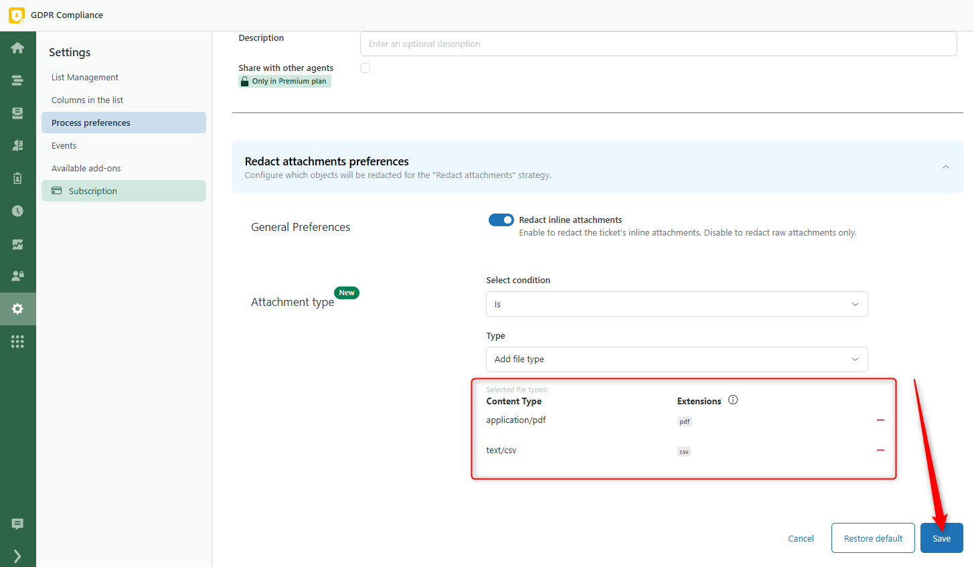
Task: Click the pdf extension tag
Action: click(x=684, y=422)
